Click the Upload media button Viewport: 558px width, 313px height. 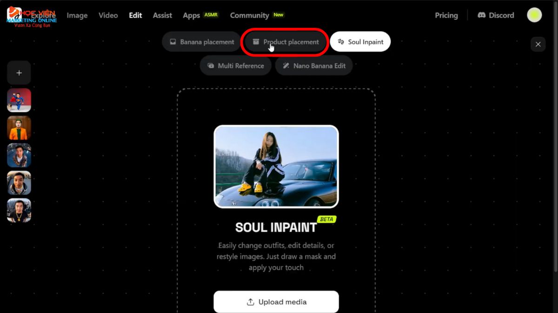[x=276, y=302]
